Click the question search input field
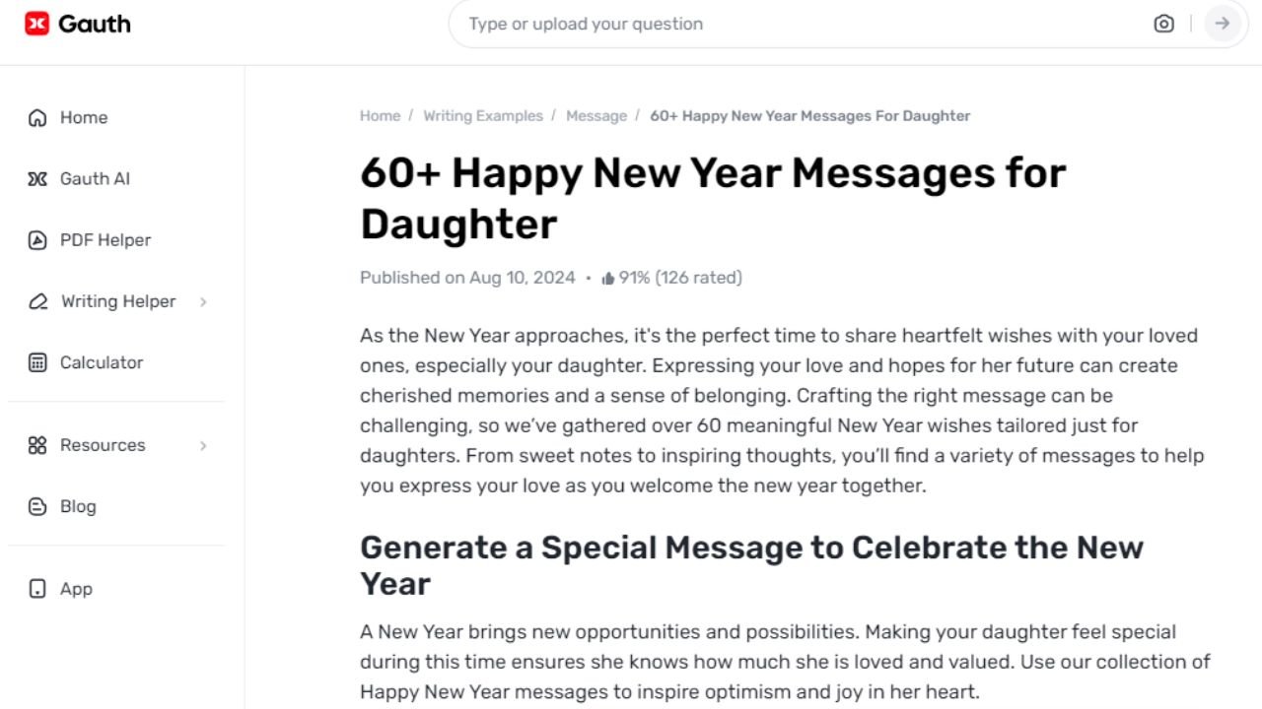 [690, 24]
